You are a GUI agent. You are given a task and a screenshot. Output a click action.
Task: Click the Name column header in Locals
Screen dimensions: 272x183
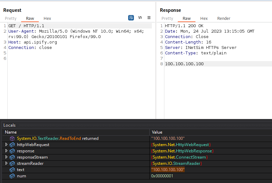tap(11, 132)
